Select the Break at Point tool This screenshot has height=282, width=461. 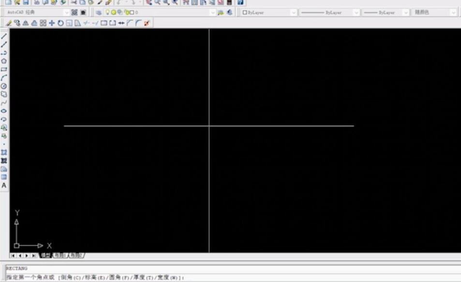click(104, 23)
